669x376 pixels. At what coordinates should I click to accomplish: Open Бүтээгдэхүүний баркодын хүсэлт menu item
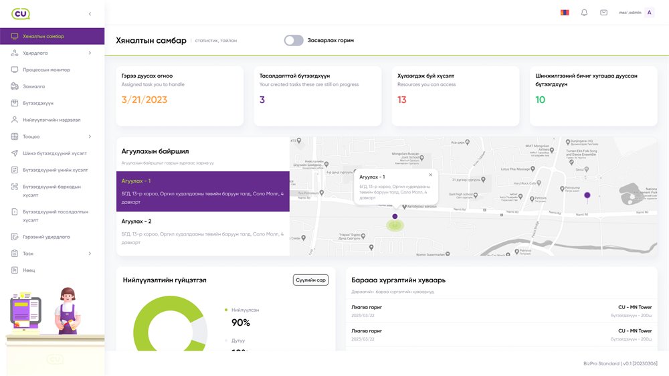pyautogui.click(x=52, y=191)
